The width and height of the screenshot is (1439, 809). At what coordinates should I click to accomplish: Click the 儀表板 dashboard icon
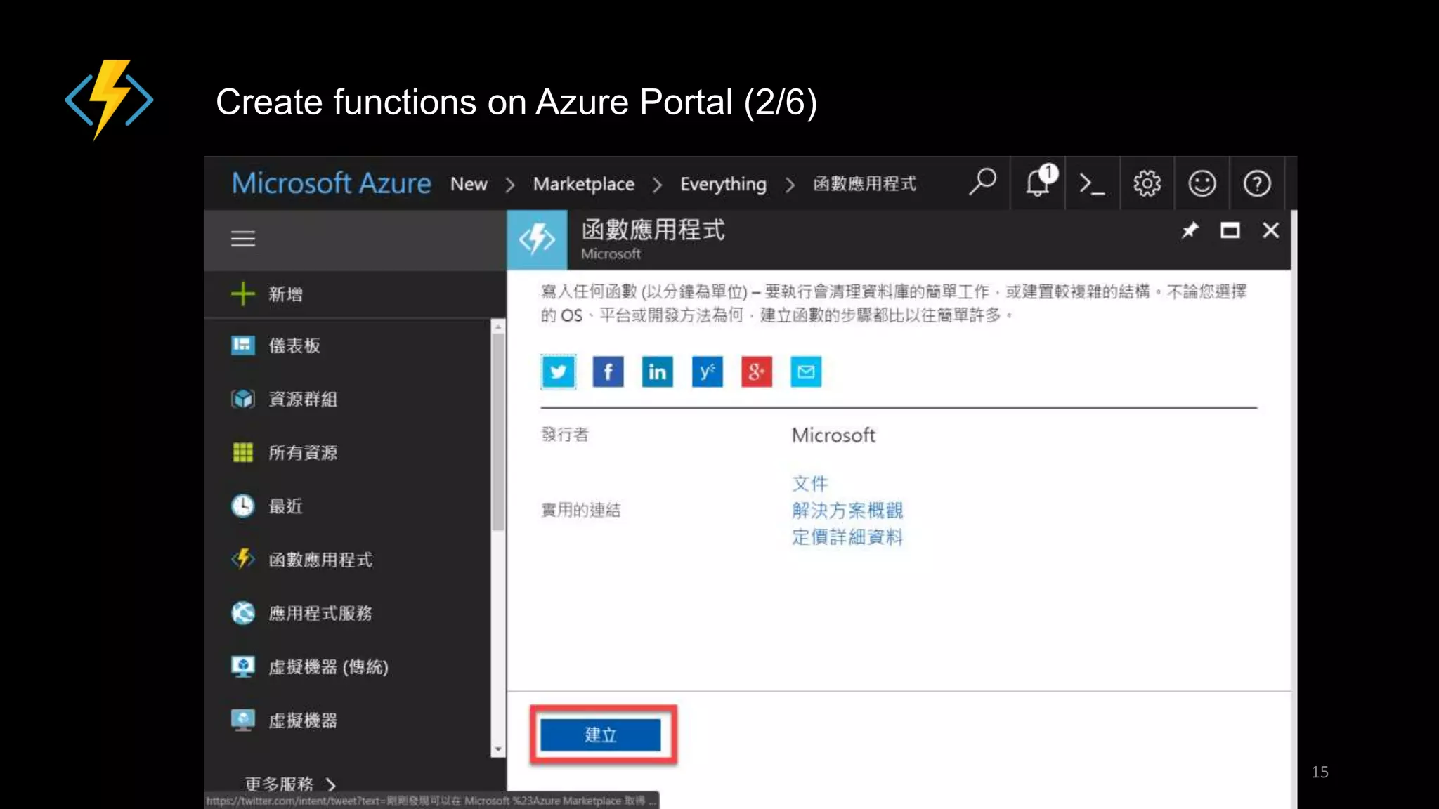pos(242,345)
